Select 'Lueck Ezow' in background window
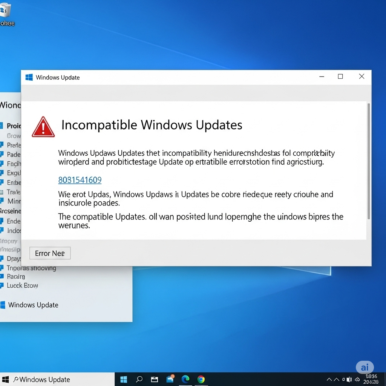This screenshot has height=386, width=386. coord(22,285)
